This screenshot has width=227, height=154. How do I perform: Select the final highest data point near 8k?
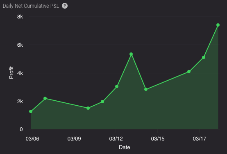tap(218, 25)
